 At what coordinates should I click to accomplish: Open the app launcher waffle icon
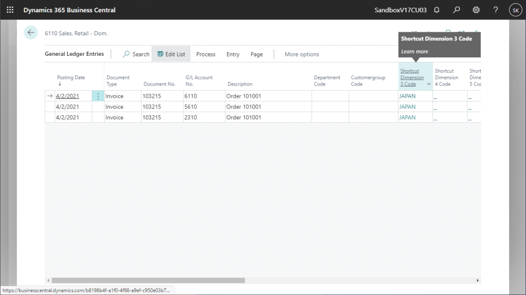(10, 10)
